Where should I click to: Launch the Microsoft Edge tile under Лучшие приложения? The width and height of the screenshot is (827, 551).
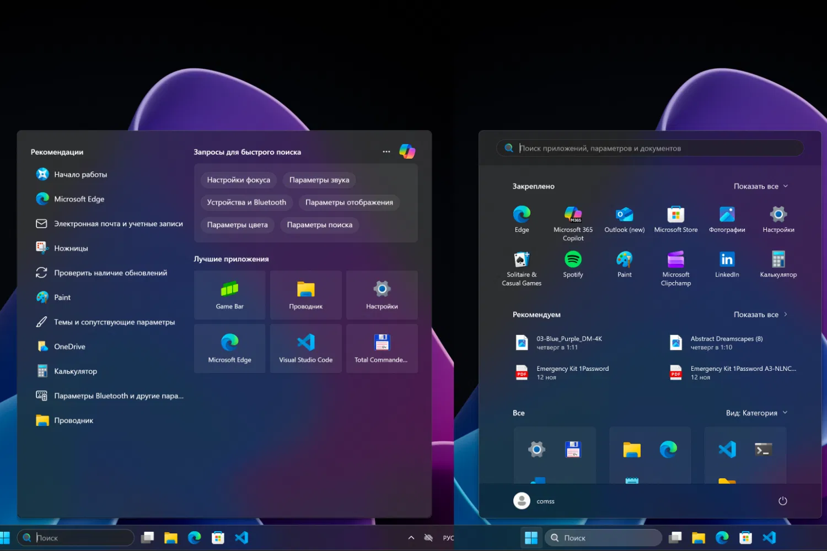pyautogui.click(x=229, y=348)
